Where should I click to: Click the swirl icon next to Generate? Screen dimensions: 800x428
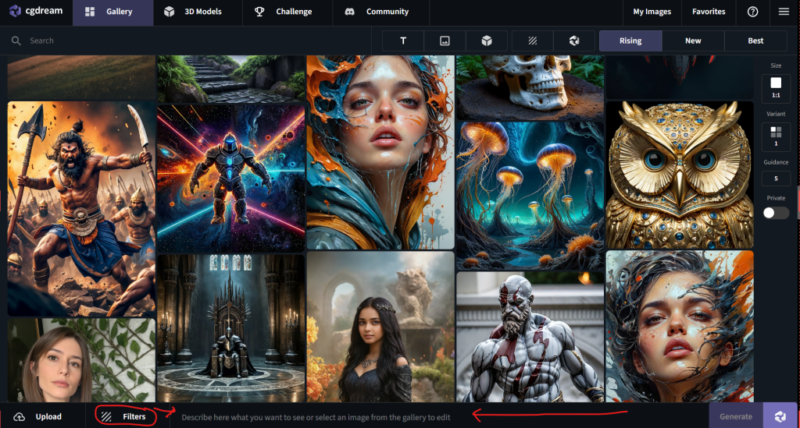click(780, 416)
